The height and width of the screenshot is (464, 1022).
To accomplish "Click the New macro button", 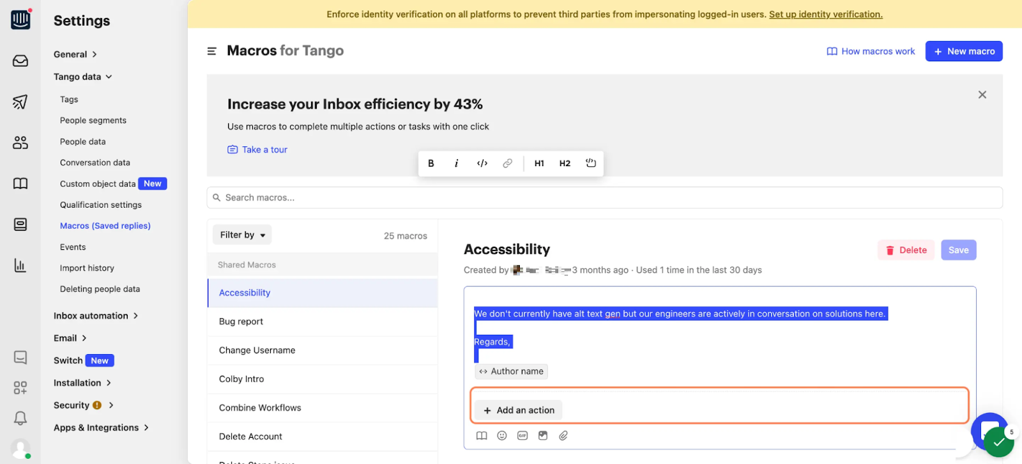I will pos(964,51).
